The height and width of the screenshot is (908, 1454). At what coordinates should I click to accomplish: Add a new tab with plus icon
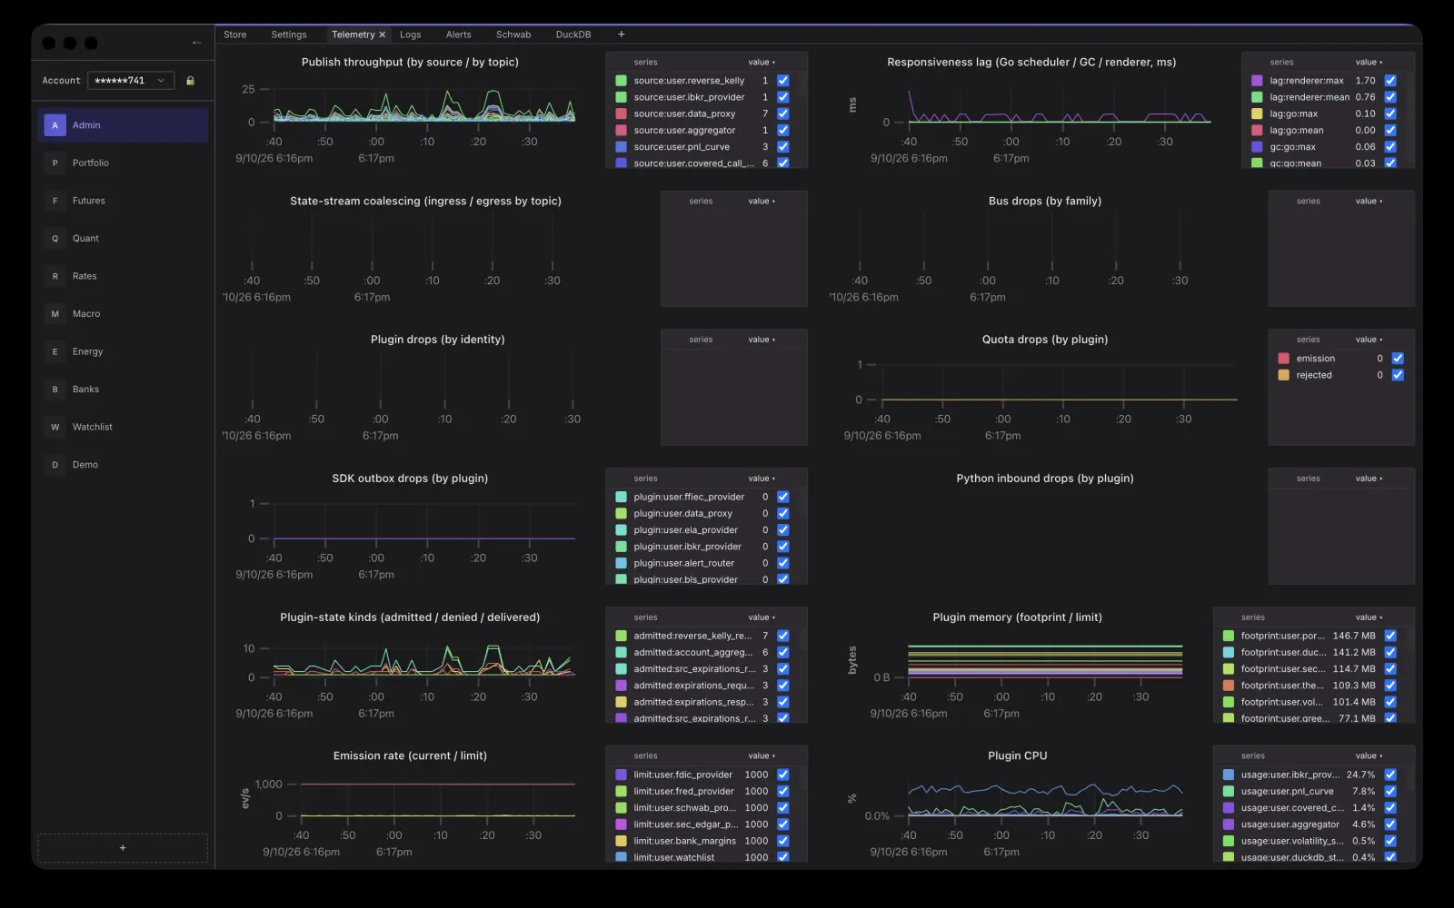tap(622, 35)
